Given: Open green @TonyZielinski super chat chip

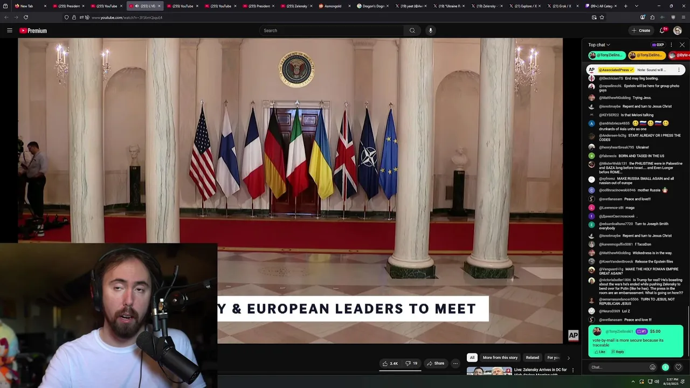Looking at the screenshot, I should pyautogui.click(x=606, y=55).
